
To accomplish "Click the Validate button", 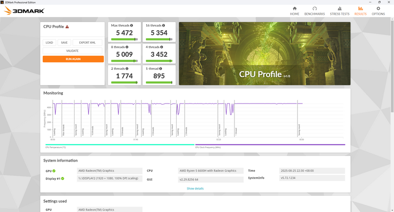I will tap(72, 50).
